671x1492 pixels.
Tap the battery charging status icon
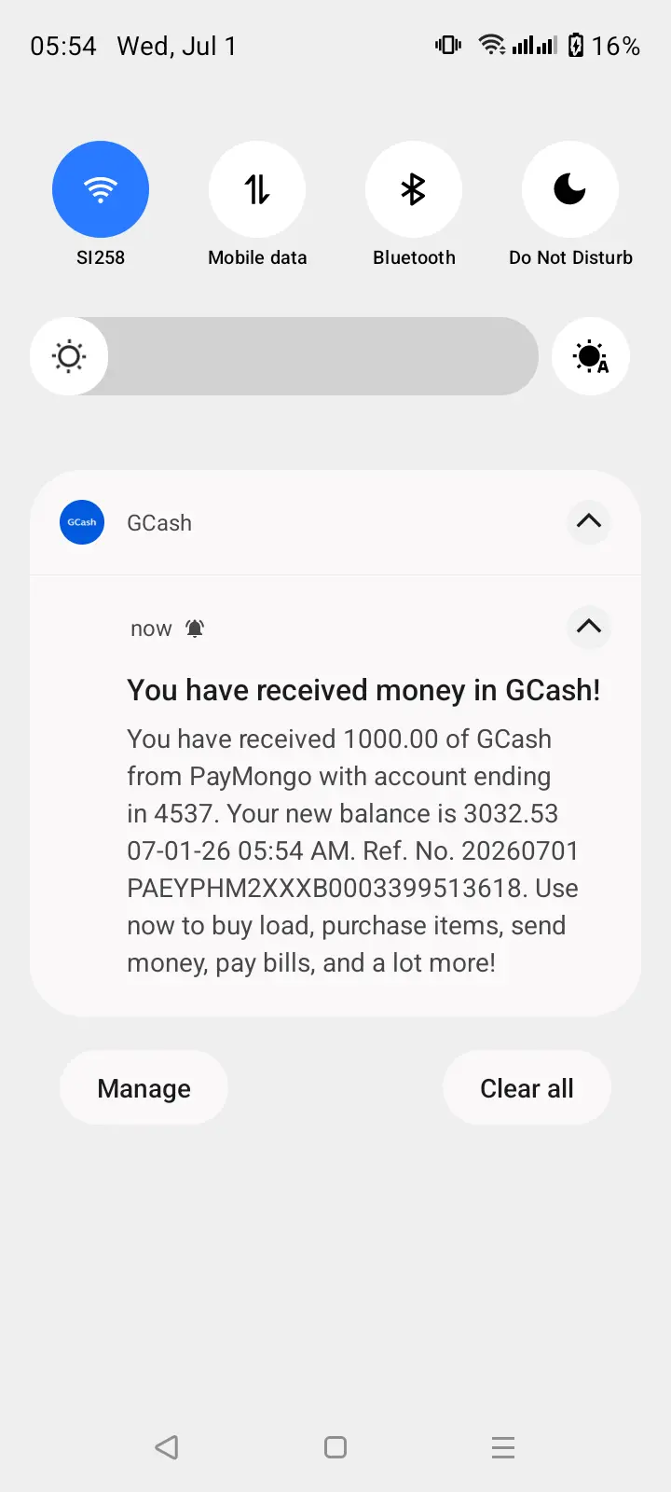click(576, 45)
